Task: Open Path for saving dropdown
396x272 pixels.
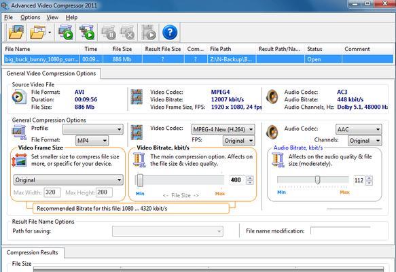Action: pyautogui.click(x=168, y=231)
